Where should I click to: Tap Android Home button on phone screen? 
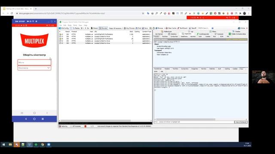tap(34, 113)
